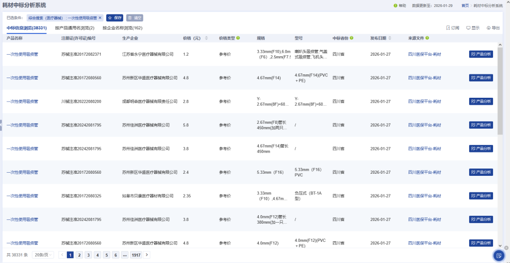Select 5.33mm（F16）PVC model cell
This screenshot has width=510, height=263.
pyautogui.click(x=308, y=172)
